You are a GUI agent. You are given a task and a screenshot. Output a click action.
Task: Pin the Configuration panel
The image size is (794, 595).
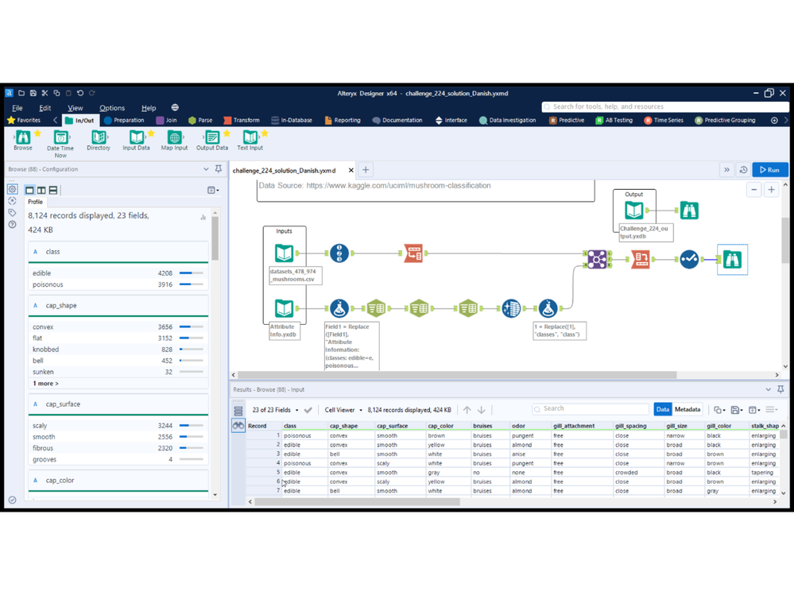pyautogui.click(x=219, y=169)
